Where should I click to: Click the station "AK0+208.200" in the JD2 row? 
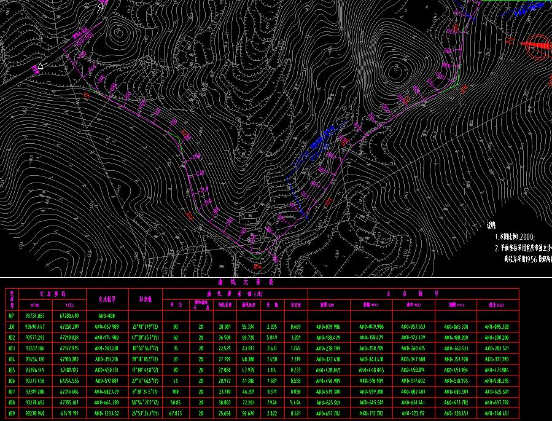coord(497,337)
